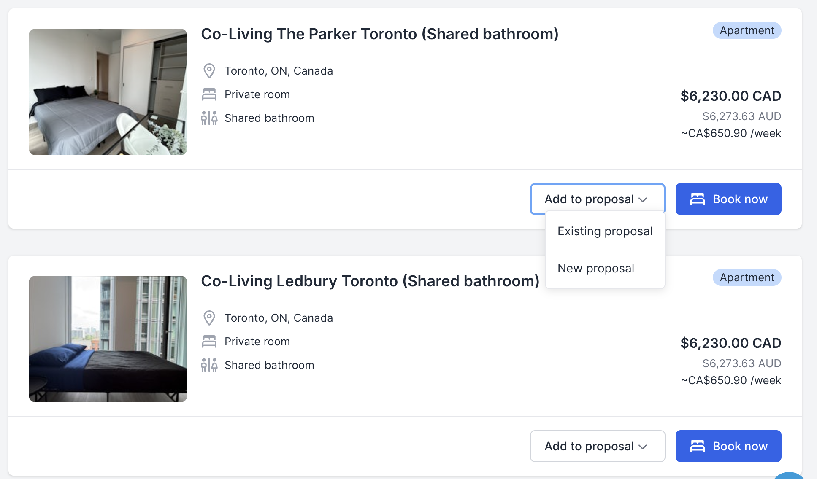Image resolution: width=817 pixels, height=479 pixels.
Task: Click shared bathroom icon in Ledbury listing
Action: point(209,365)
